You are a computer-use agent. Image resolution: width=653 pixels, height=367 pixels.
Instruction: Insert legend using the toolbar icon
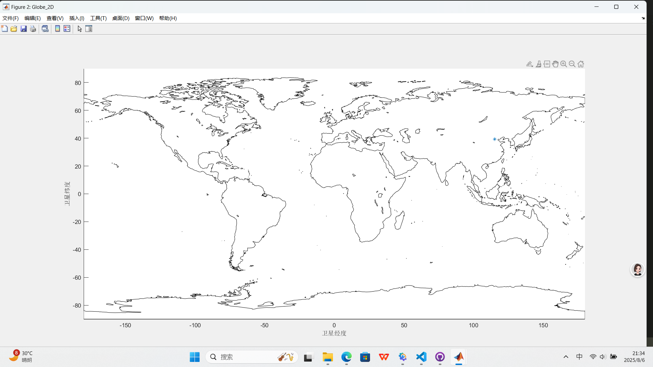coord(67,29)
